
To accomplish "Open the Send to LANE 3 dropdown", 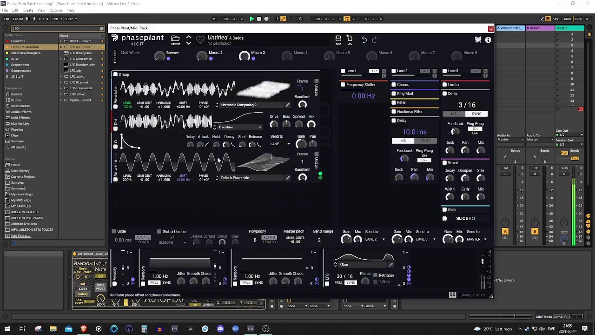I will click(x=425, y=239).
